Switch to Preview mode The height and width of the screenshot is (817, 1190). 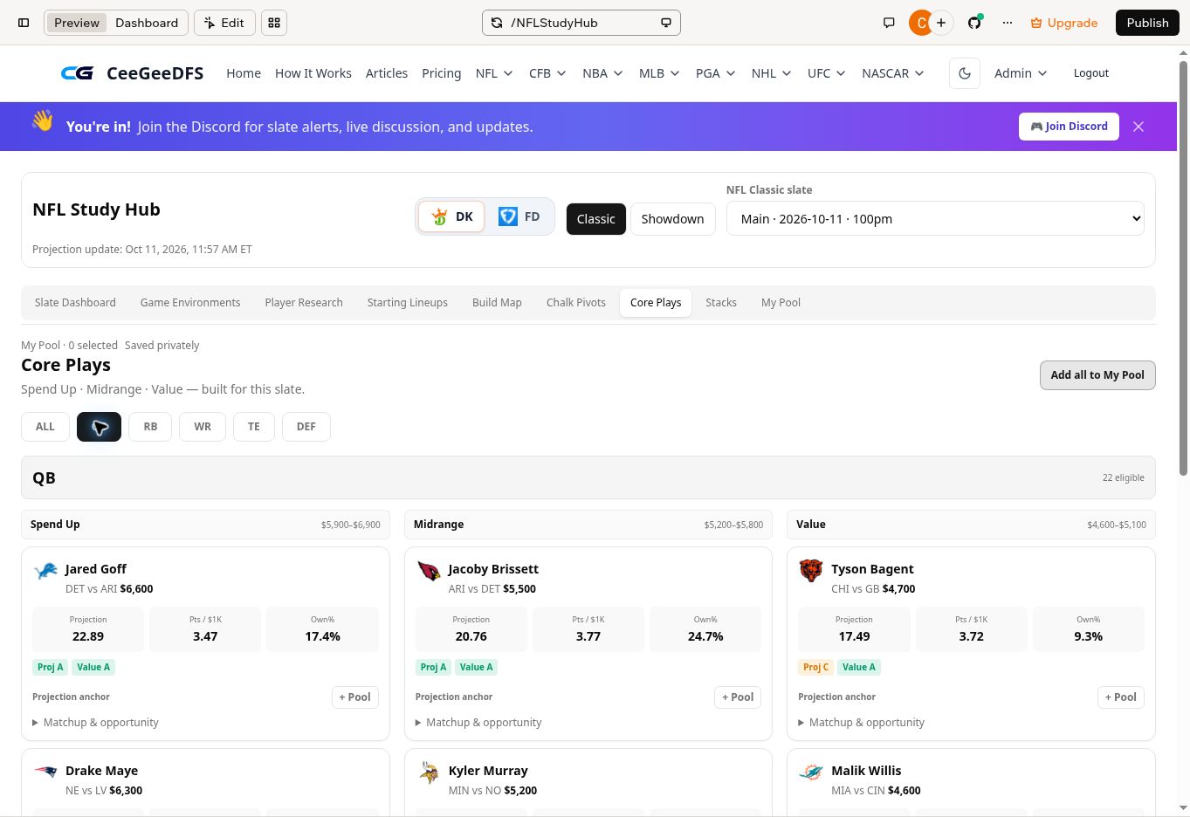[77, 23]
